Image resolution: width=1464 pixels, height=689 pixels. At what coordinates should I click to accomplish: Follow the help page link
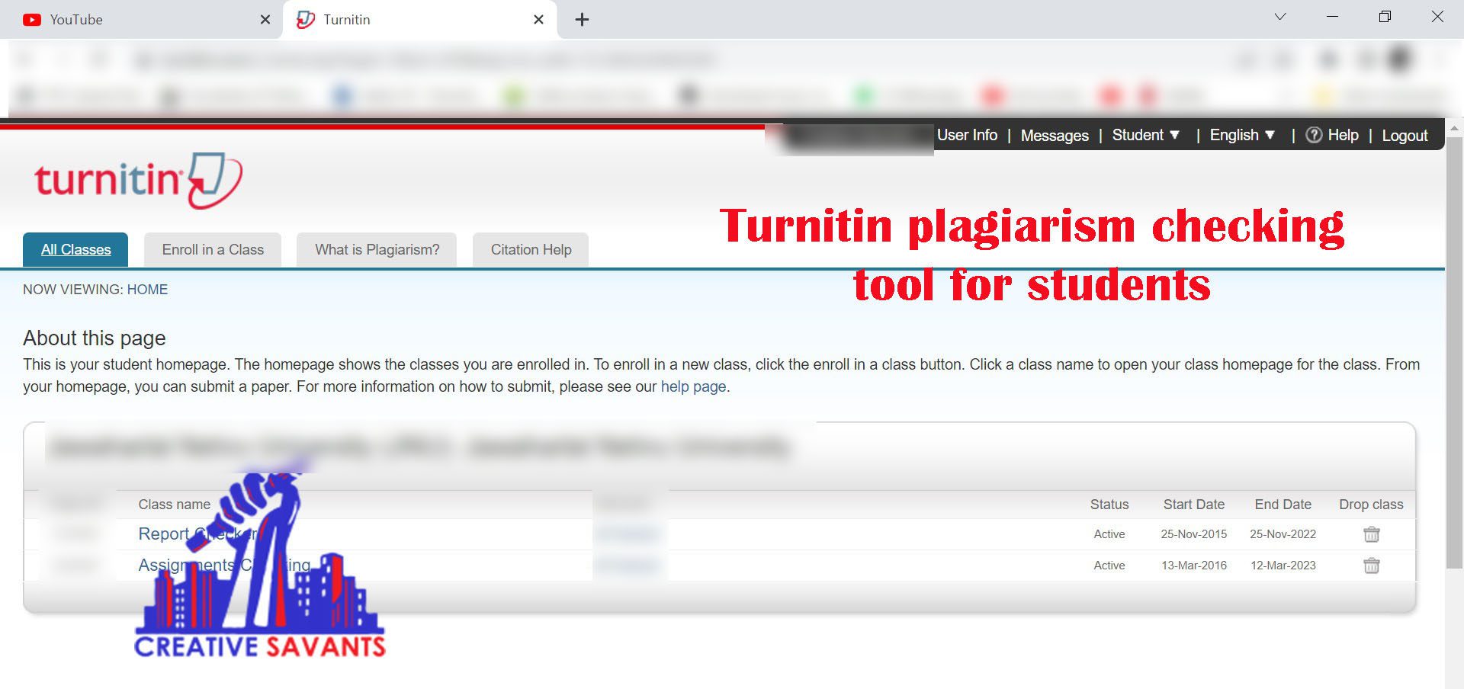[693, 386]
